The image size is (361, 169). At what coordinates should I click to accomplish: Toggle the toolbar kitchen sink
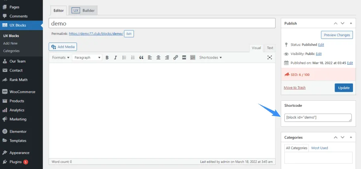coord(193,57)
